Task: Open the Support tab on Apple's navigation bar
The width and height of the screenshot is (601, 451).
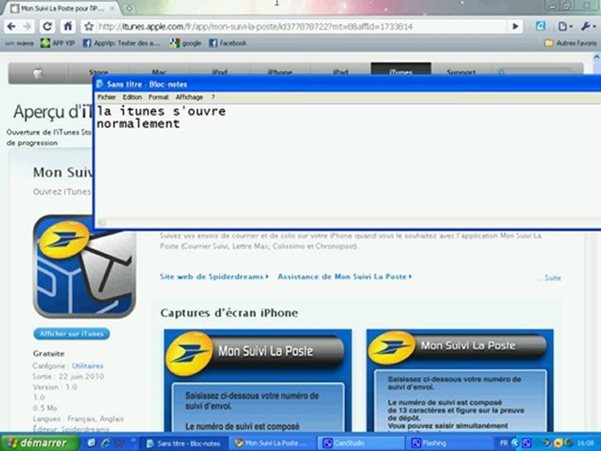Action: tap(461, 71)
